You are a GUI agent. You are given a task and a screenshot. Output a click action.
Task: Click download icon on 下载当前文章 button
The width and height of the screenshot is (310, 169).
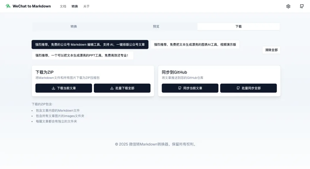coord(53,88)
